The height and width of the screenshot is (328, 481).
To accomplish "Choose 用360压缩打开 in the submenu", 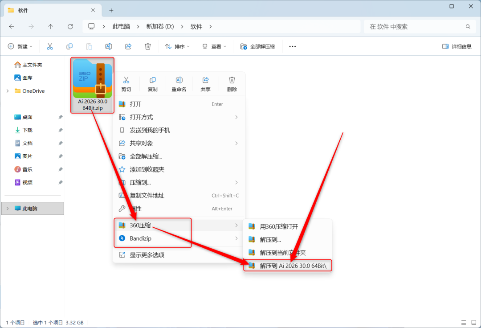I will (x=287, y=227).
